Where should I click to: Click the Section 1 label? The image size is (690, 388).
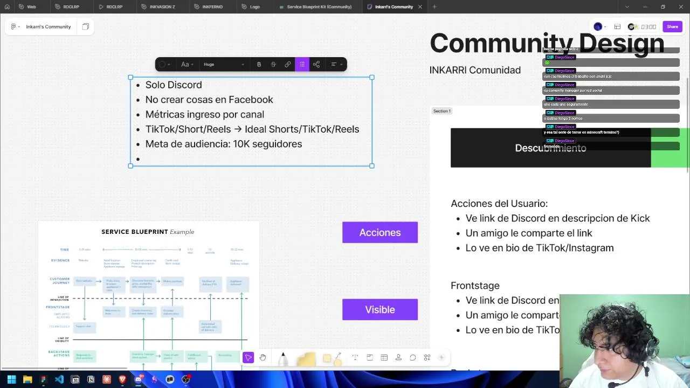pyautogui.click(x=441, y=111)
